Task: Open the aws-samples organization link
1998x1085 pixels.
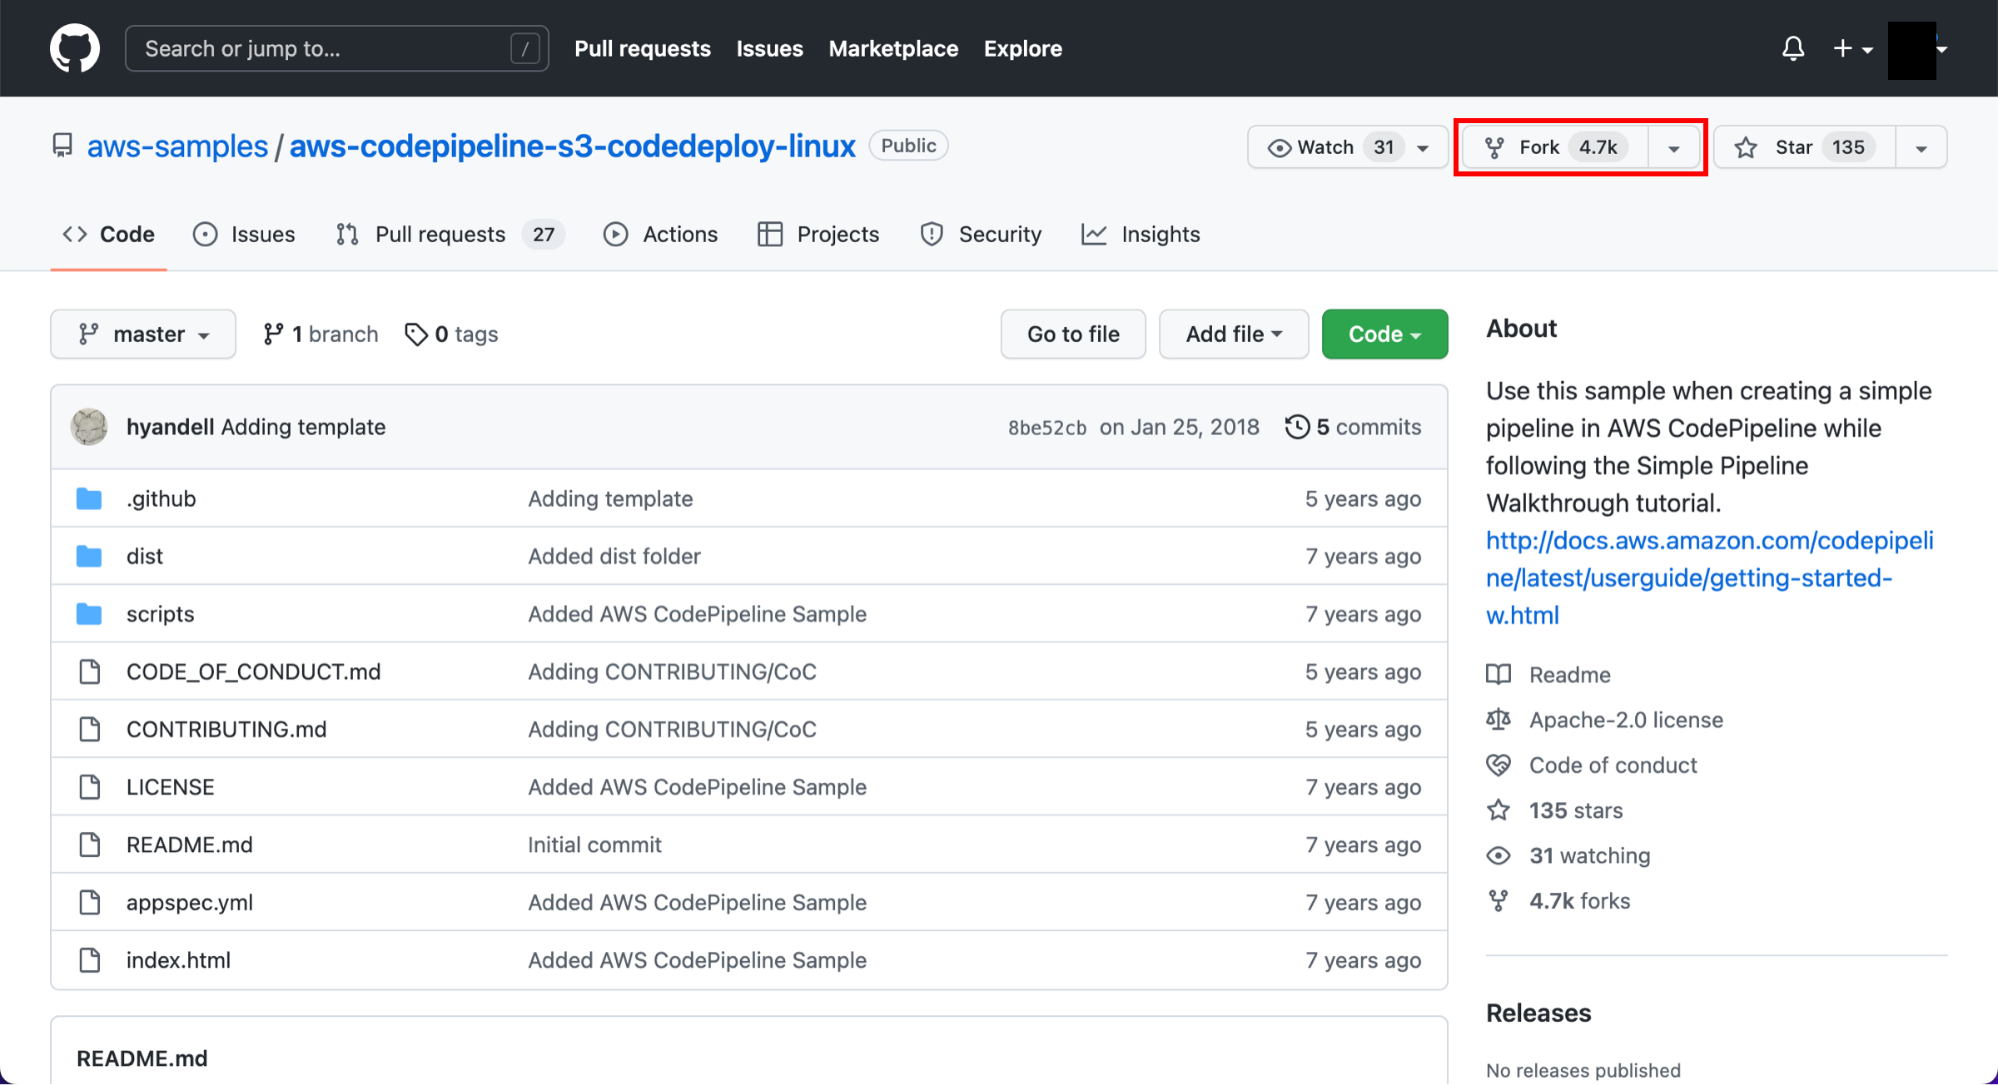Action: tap(177, 146)
